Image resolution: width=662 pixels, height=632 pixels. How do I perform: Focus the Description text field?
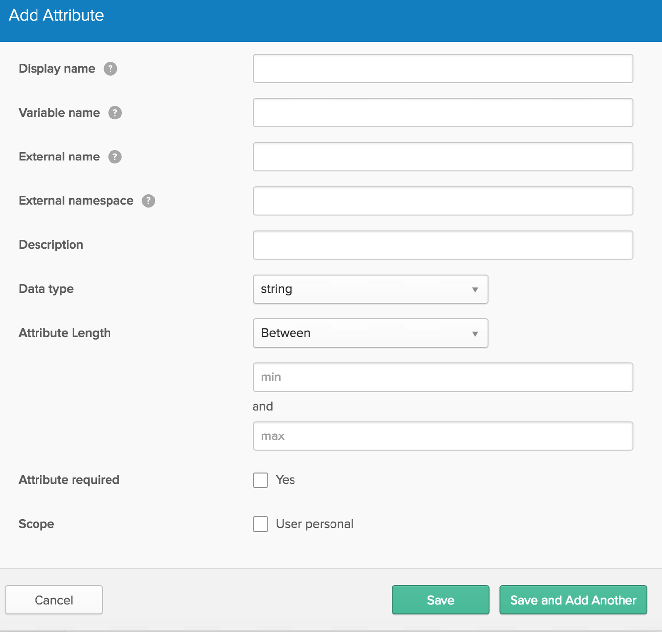[x=442, y=245]
